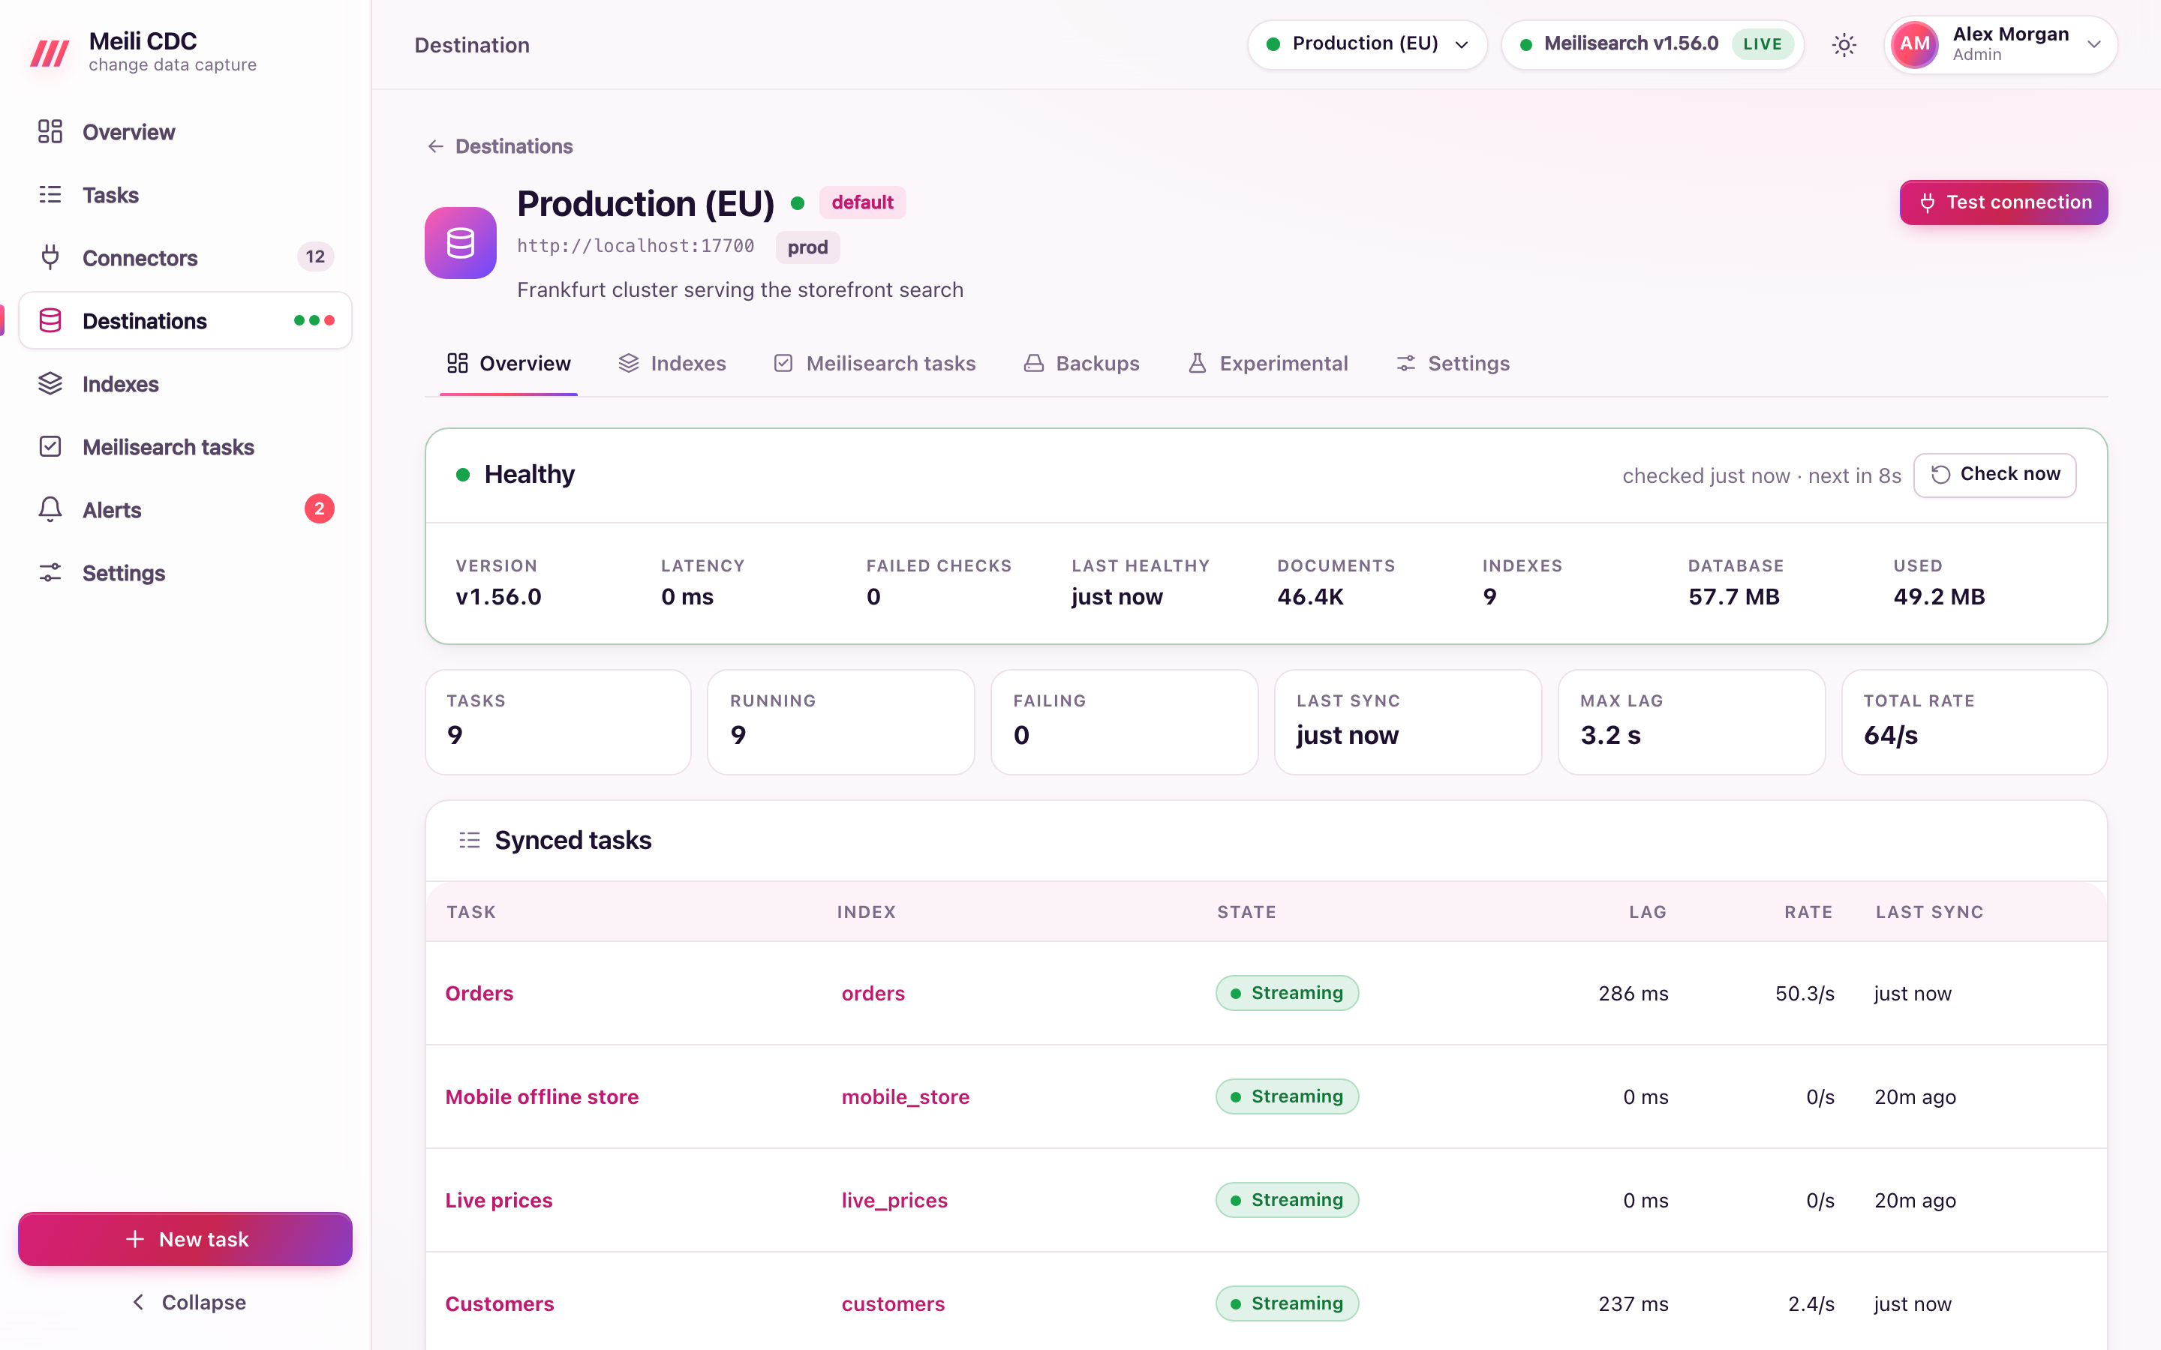Toggle light/dark theme sun icon
The image size is (2161, 1350).
(x=1844, y=45)
